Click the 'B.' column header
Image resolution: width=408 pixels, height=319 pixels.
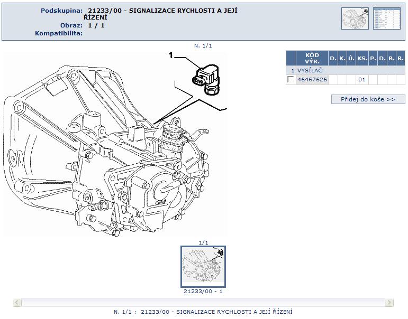[x=391, y=58]
